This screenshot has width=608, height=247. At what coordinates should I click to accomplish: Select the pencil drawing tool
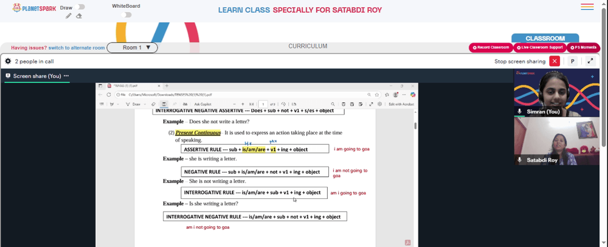69,16
